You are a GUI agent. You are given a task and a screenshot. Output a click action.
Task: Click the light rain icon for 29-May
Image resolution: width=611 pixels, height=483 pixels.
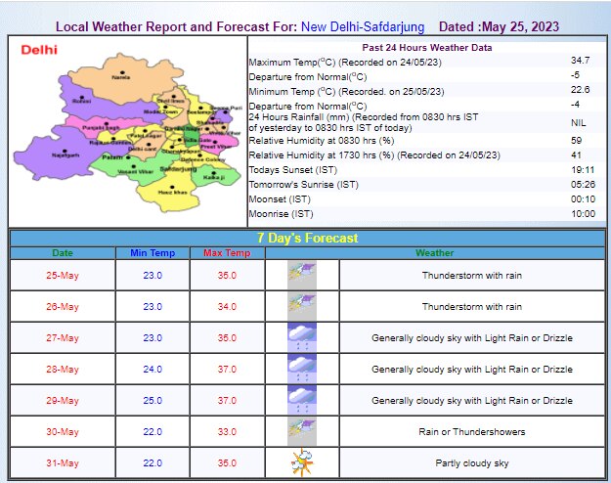coord(302,400)
